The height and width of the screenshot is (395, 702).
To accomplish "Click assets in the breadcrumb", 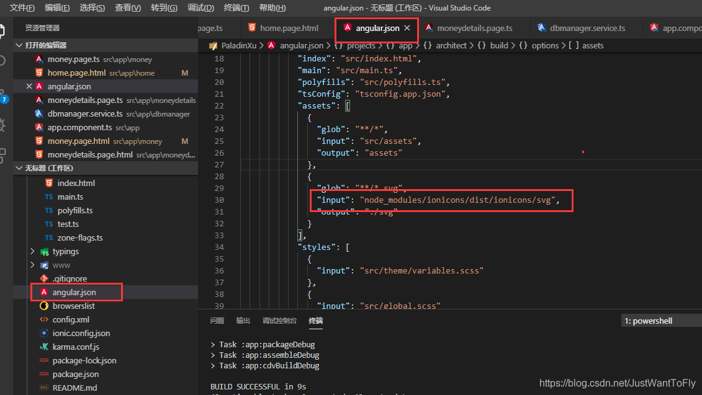I will pyautogui.click(x=593, y=46).
